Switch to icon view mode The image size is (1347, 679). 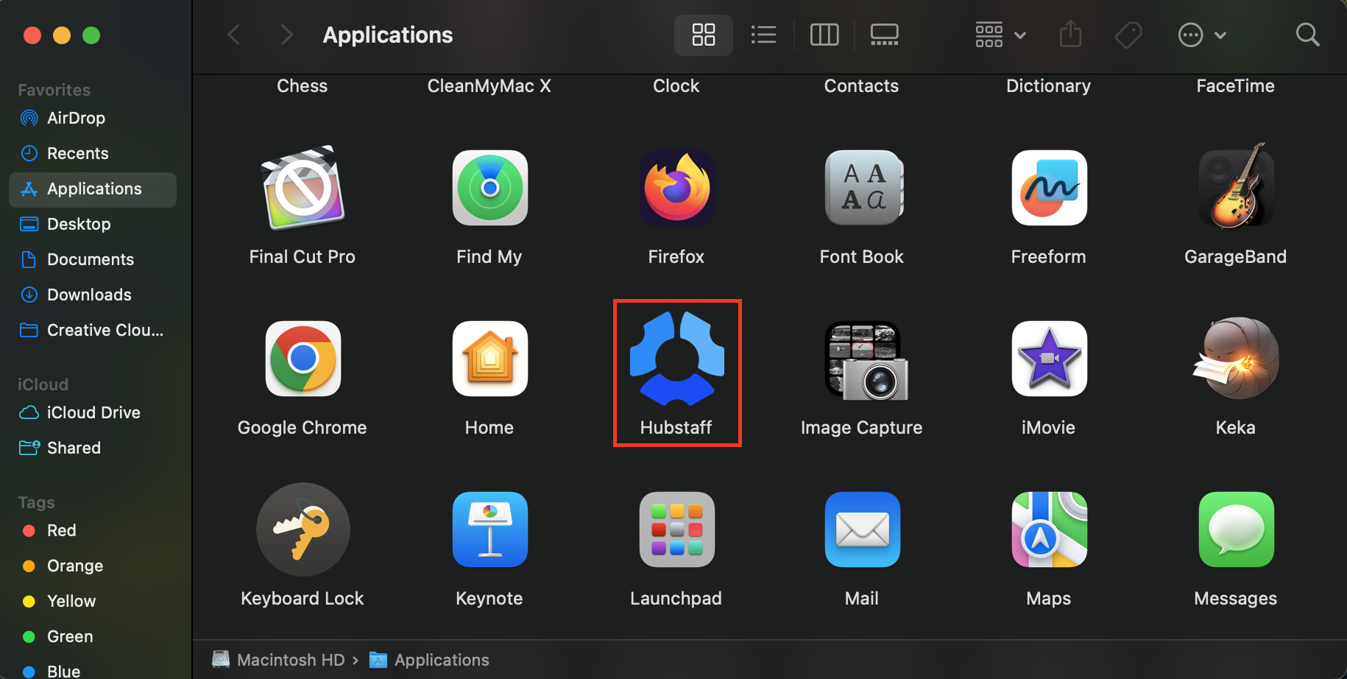click(704, 35)
